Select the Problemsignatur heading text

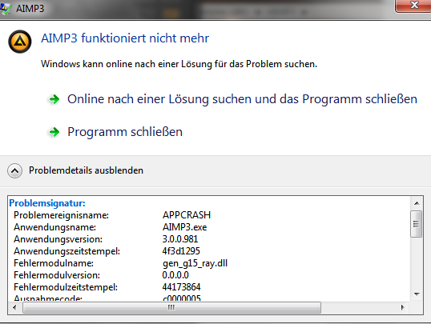pos(47,203)
